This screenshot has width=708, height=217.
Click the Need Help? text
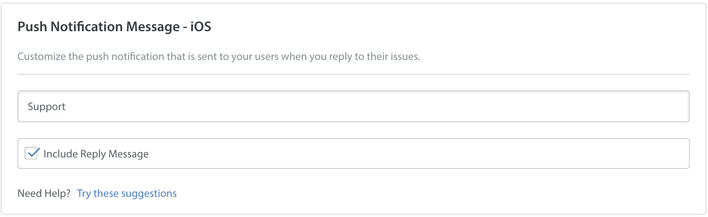(x=44, y=193)
